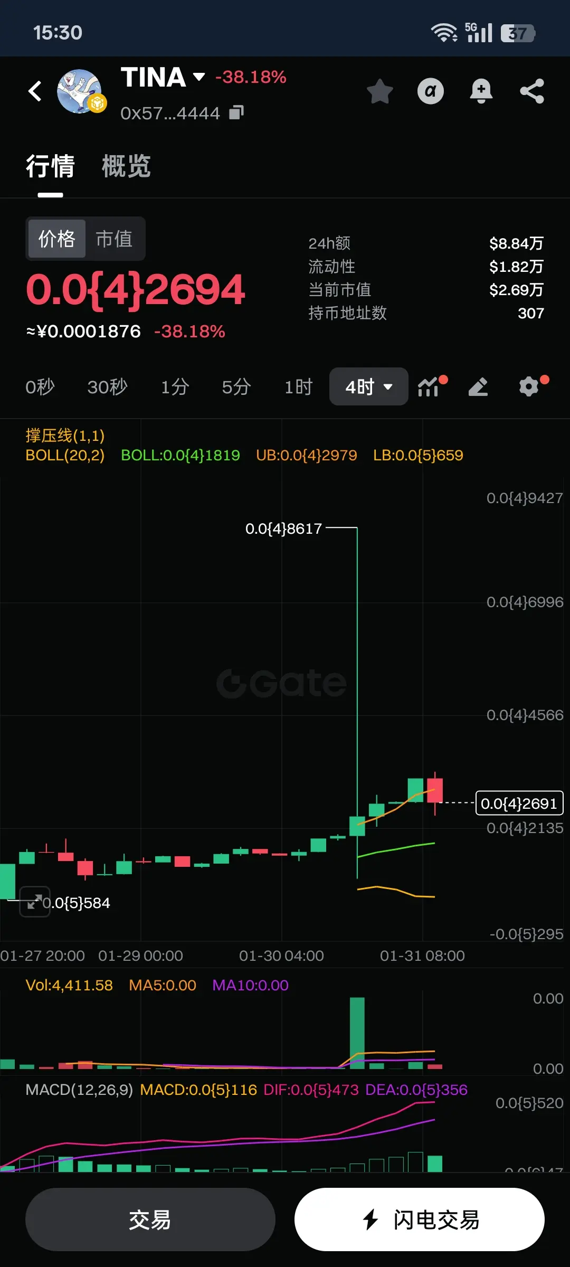
Task: Open the 4时 timeframe dropdown
Action: click(368, 386)
